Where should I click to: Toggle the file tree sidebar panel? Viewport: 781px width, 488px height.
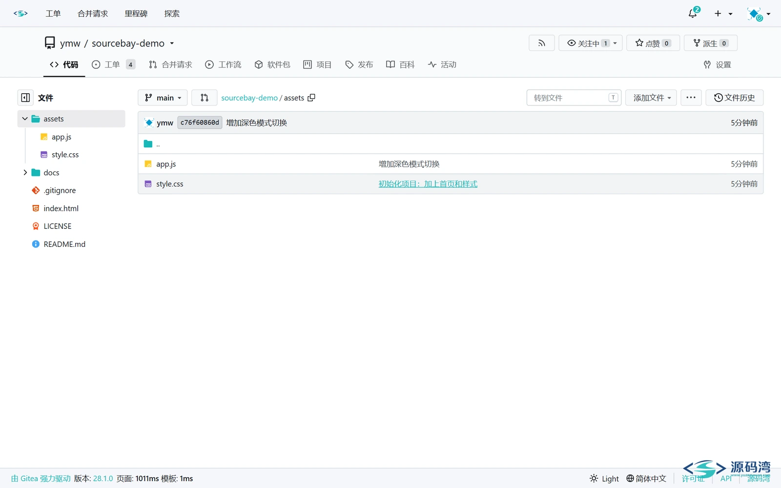tap(25, 98)
